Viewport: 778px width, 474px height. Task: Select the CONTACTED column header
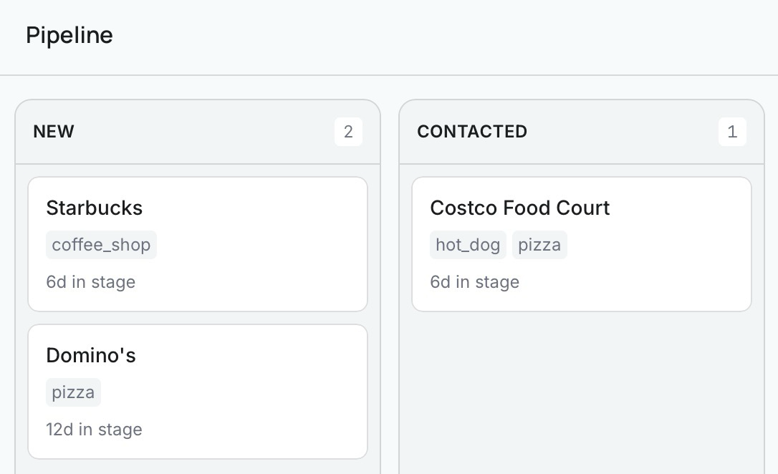pos(472,131)
